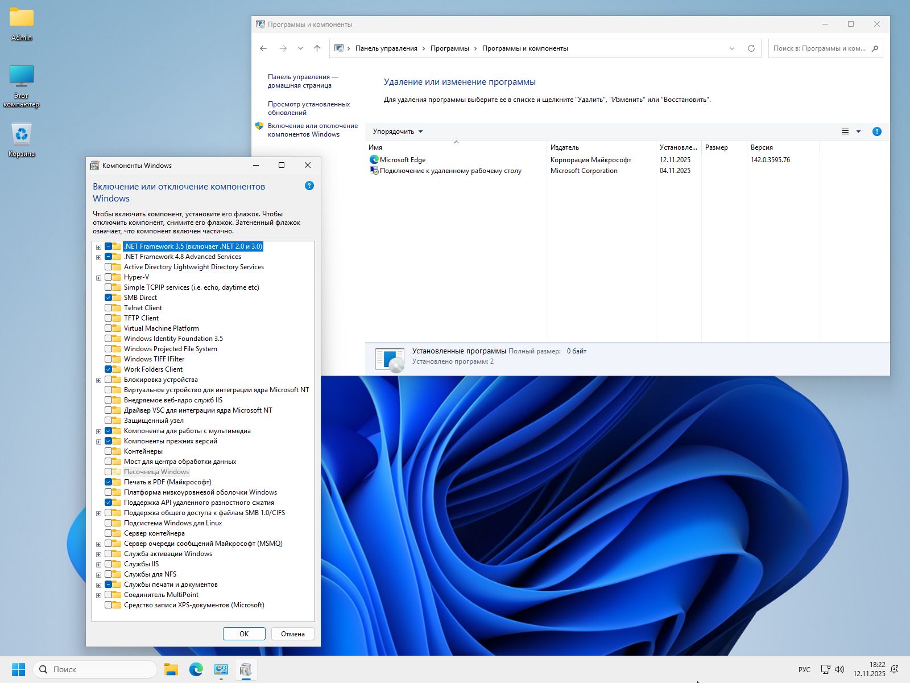
Task: Open Microsoft Edge from the taskbar
Action: click(196, 669)
